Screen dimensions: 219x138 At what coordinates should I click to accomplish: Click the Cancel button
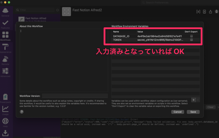coord(177,112)
